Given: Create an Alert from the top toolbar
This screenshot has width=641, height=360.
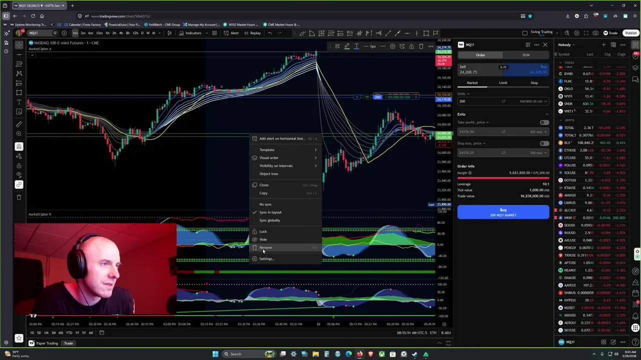Looking at the screenshot, I should tap(231, 33).
